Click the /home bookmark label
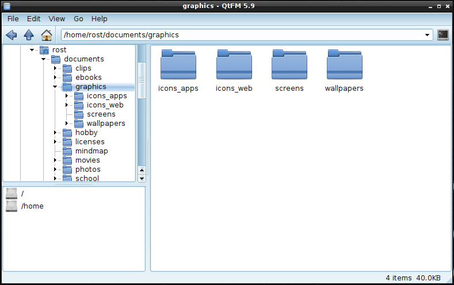Viewport: 454px width, 285px height. (x=32, y=206)
